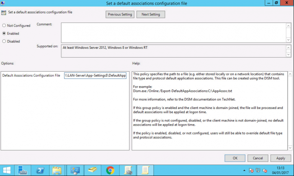Viewport: 294px width, 176px height.
Task: Switch to the active scroll taskbar window
Action: click(x=145, y=170)
